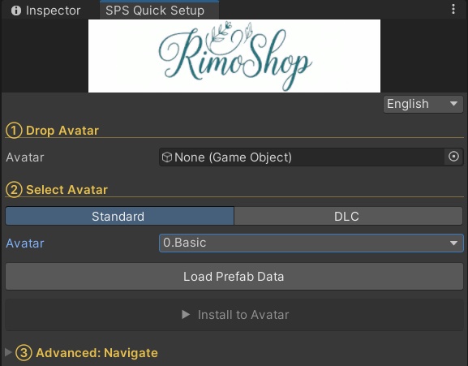This screenshot has height=366, width=468.
Task: Click the blue Avatar label beside 0.Basic
Action: tap(25, 243)
